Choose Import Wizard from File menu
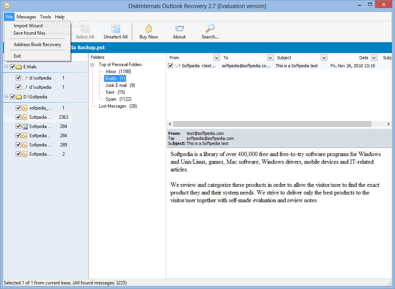 [x=37, y=26]
